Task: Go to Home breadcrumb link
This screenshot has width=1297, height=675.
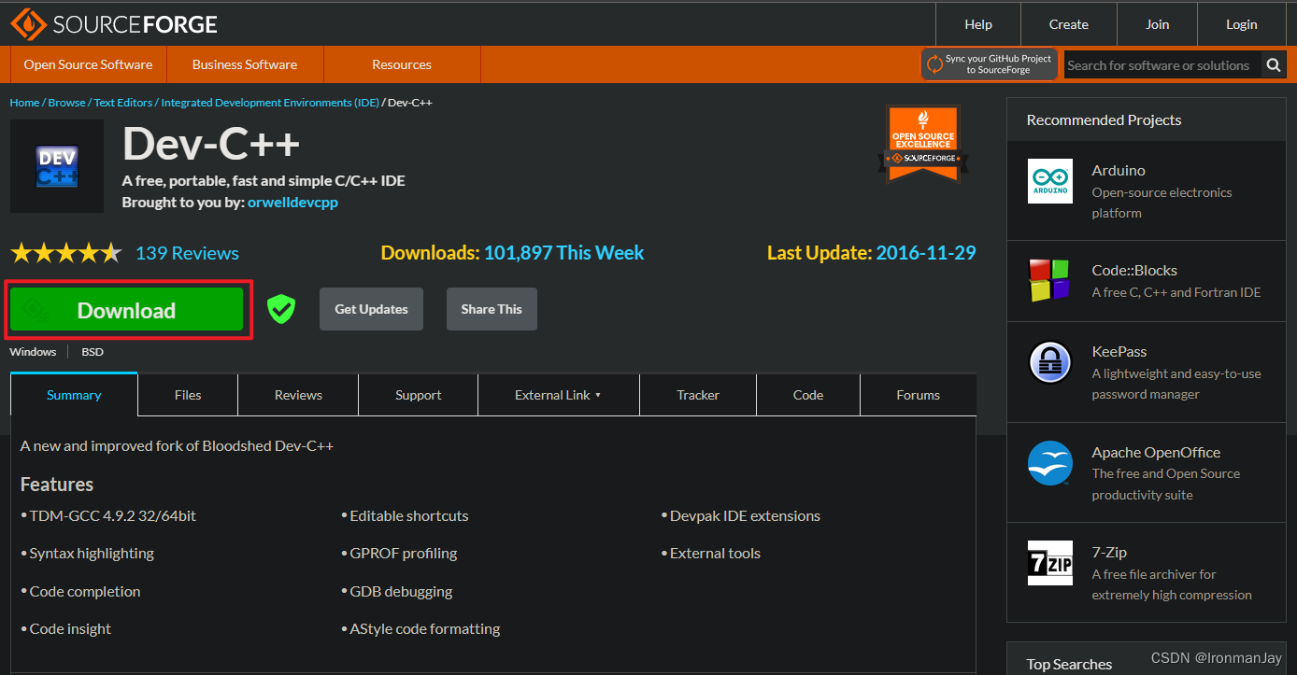Action: point(24,103)
